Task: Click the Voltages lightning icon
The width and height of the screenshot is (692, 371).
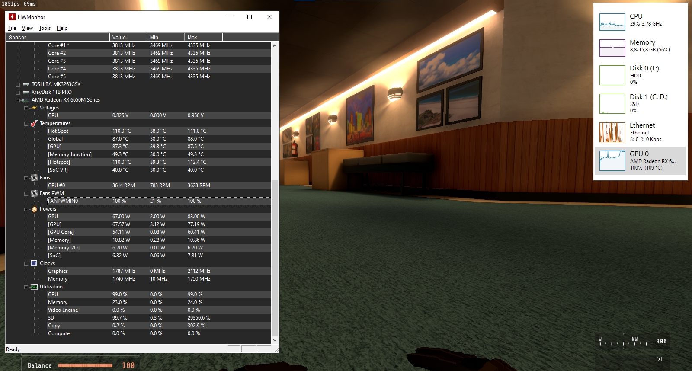Action: tap(34, 108)
